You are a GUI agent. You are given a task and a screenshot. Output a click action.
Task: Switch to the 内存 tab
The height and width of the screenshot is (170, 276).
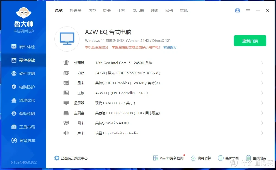coord(92,11)
